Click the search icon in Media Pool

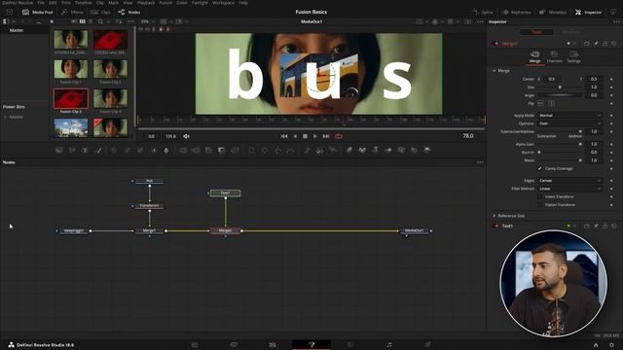(x=100, y=21)
